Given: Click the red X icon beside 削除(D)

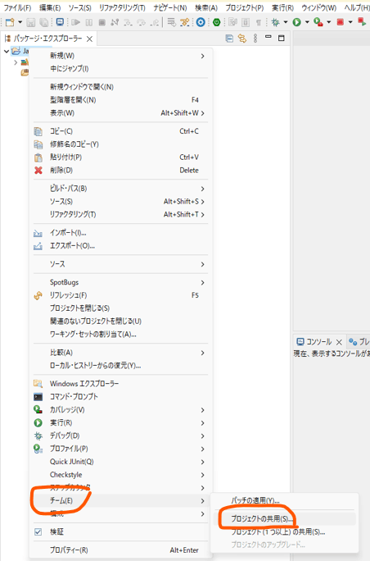Looking at the screenshot, I should [x=38, y=171].
